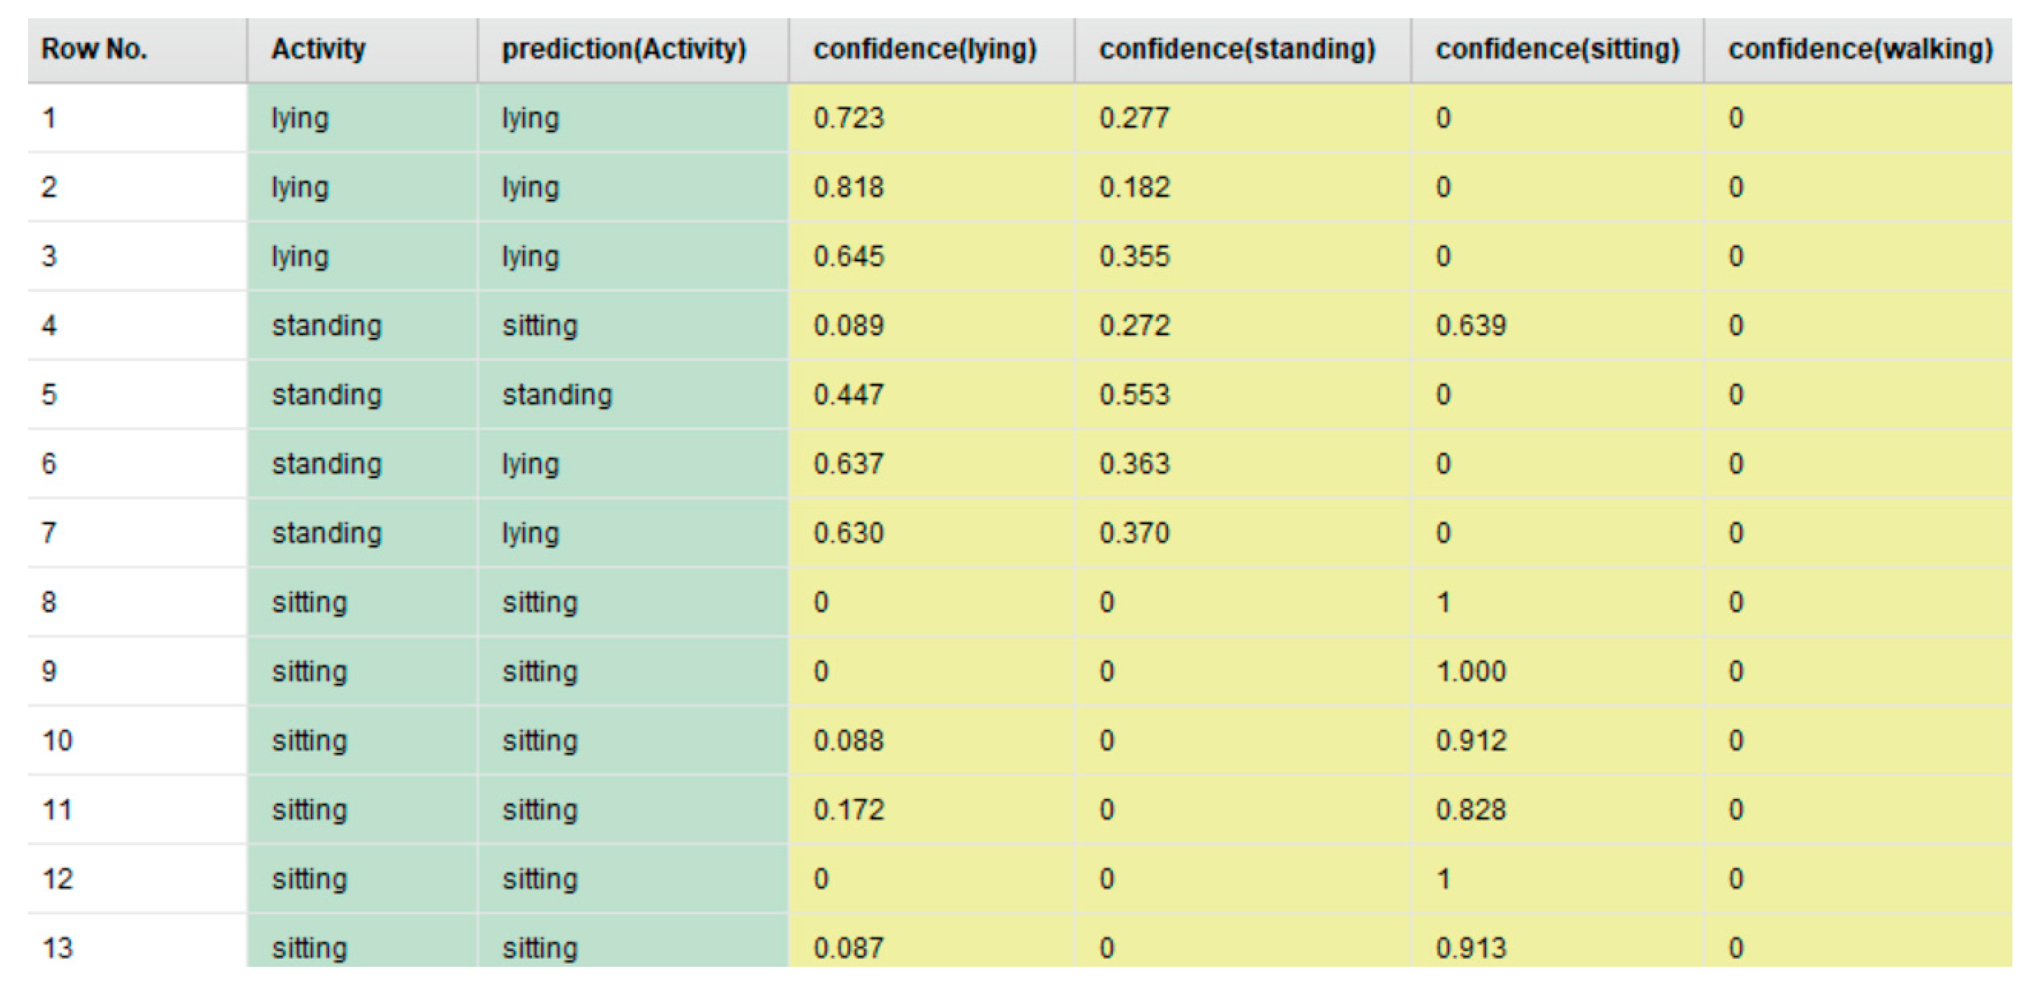The width and height of the screenshot is (2041, 985).
Task: Click the standing prediction in row 5
Action: click(557, 394)
